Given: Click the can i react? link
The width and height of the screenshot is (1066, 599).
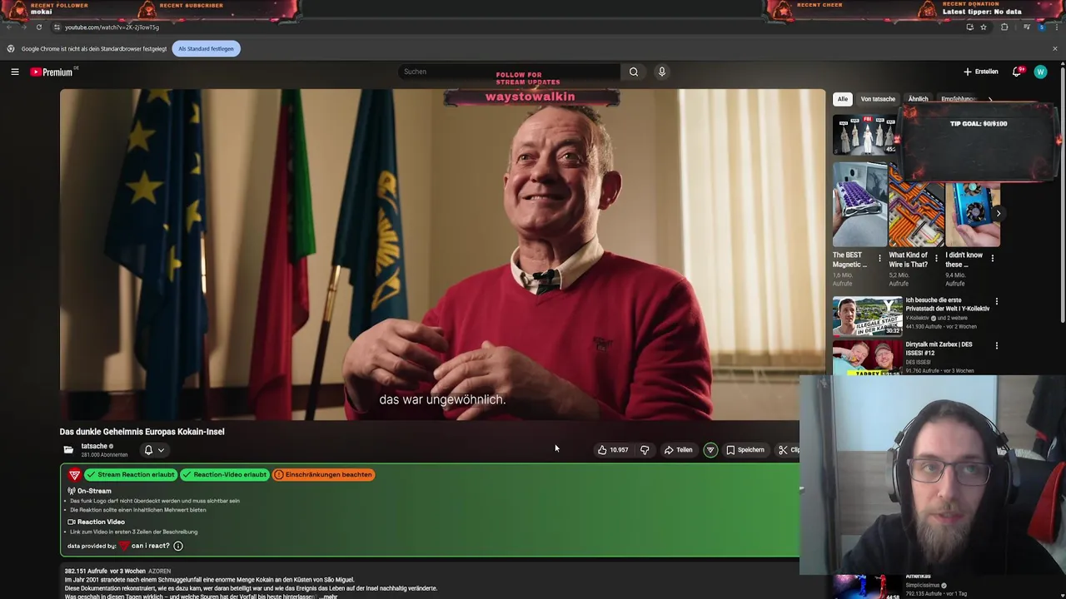Looking at the screenshot, I should coord(145,546).
